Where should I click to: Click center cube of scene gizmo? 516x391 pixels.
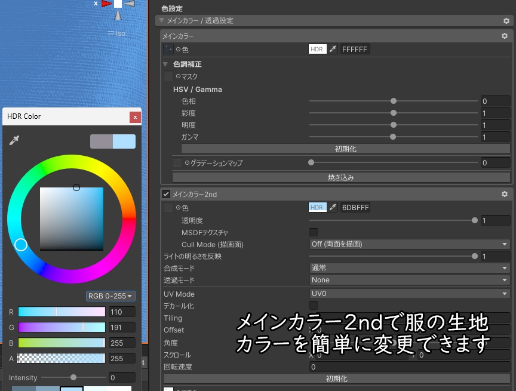pyautogui.click(x=118, y=4)
